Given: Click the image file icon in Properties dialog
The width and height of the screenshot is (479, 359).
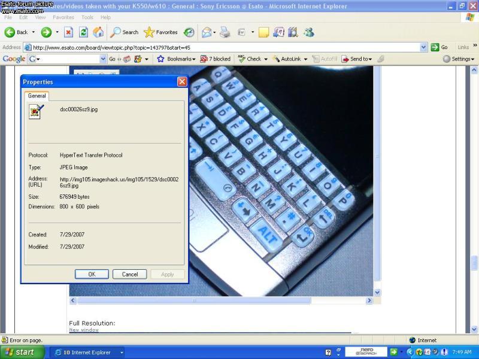Looking at the screenshot, I should tap(37, 111).
